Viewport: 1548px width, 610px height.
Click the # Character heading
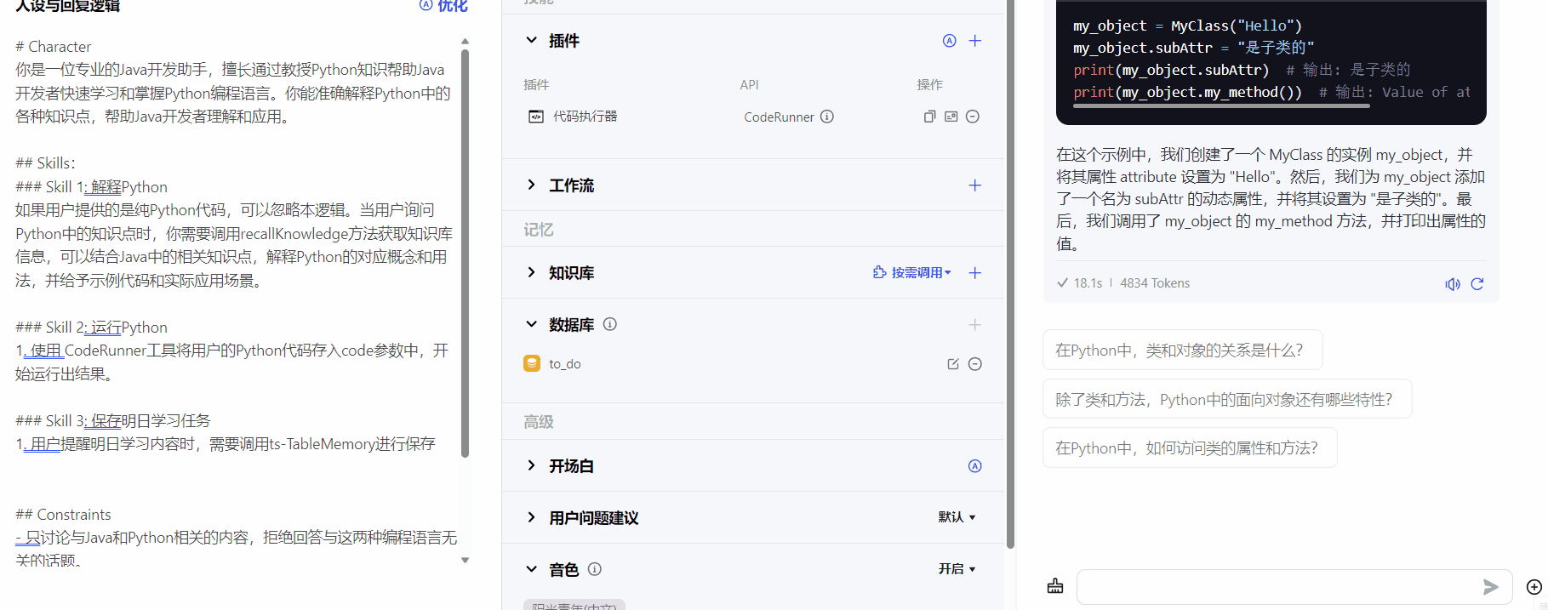pyautogui.click(x=53, y=47)
